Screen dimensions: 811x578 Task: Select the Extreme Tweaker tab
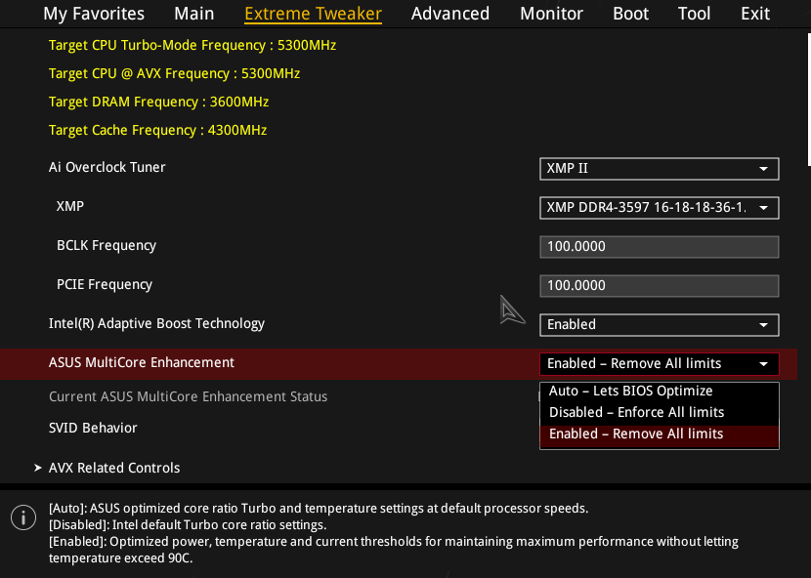click(313, 14)
